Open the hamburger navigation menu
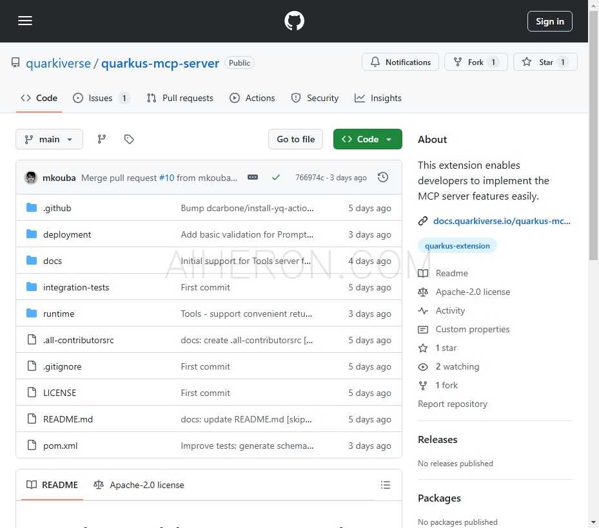This screenshot has width=599, height=528. tap(25, 21)
